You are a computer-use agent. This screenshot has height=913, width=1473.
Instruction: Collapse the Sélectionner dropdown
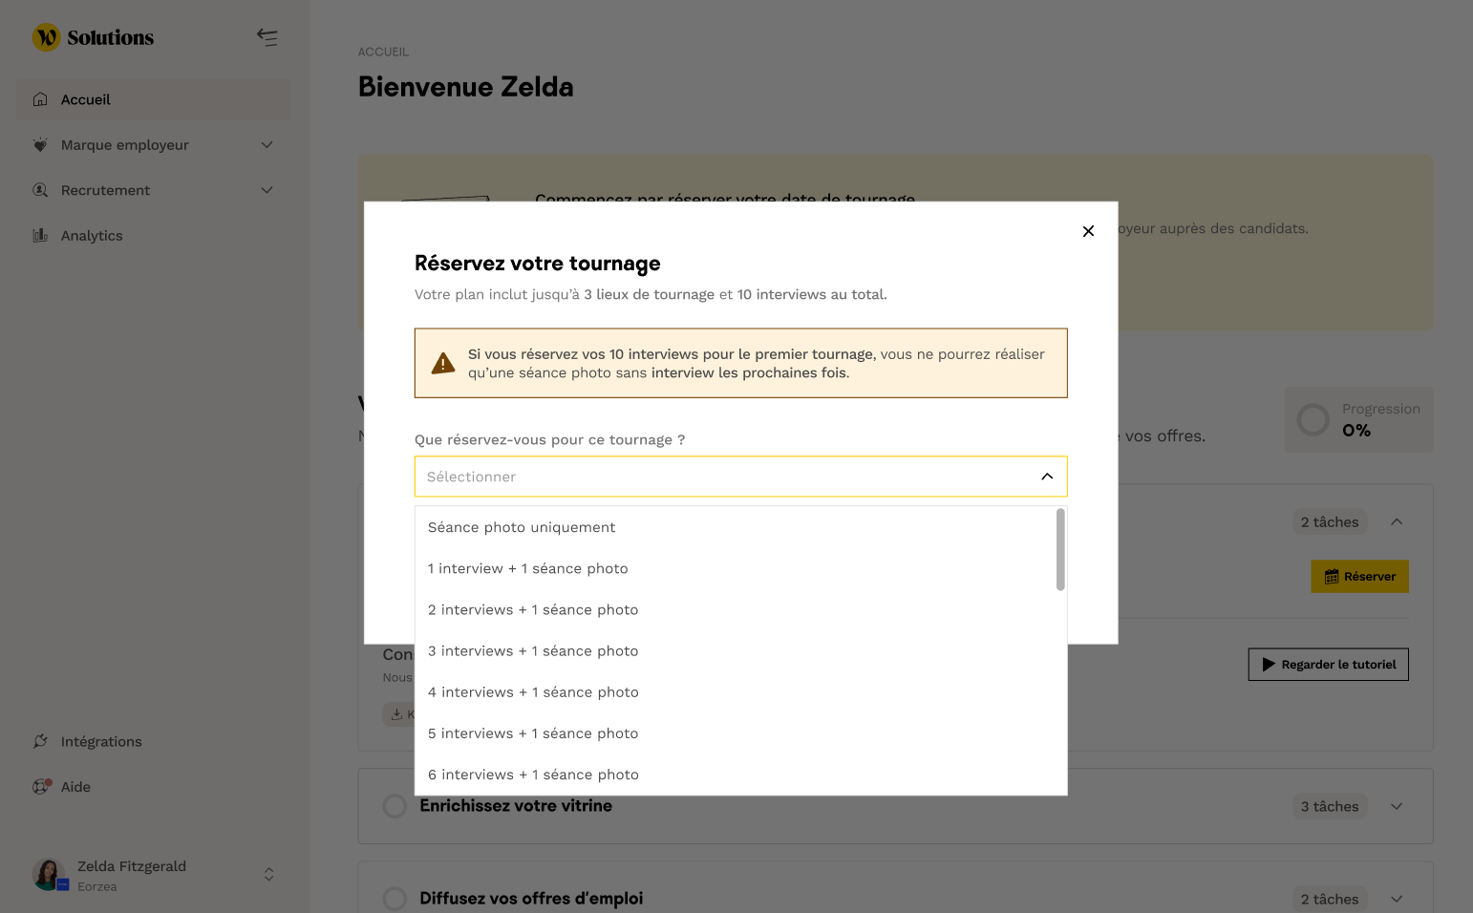[x=1047, y=477]
